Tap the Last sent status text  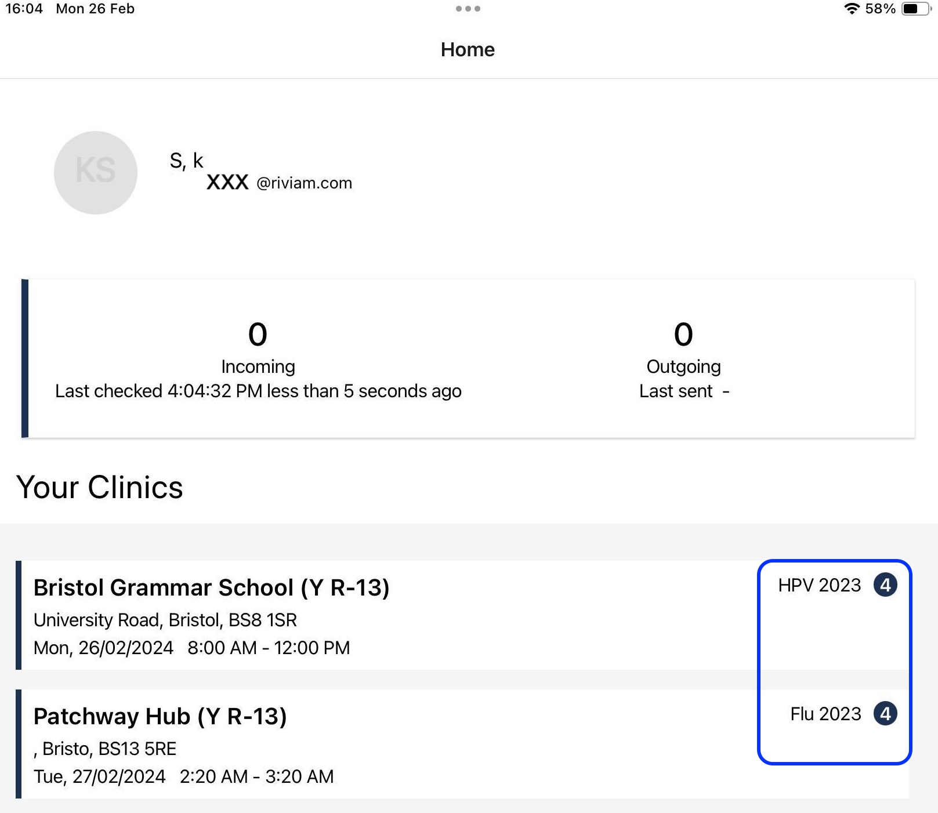click(683, 391)
